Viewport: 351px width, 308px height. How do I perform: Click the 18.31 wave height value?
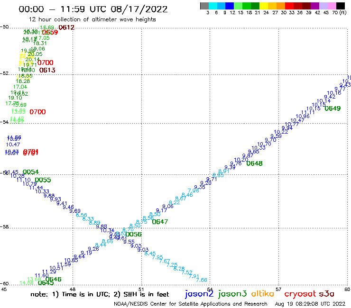40,44
